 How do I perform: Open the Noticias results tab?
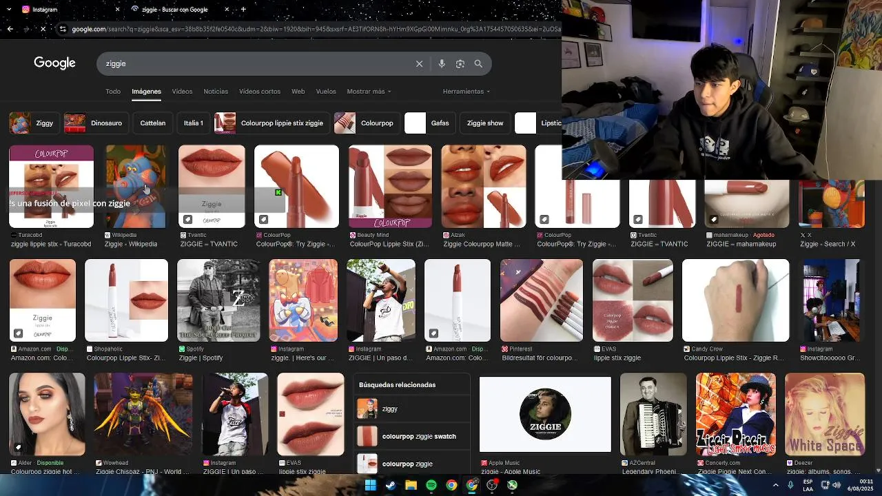216,92
